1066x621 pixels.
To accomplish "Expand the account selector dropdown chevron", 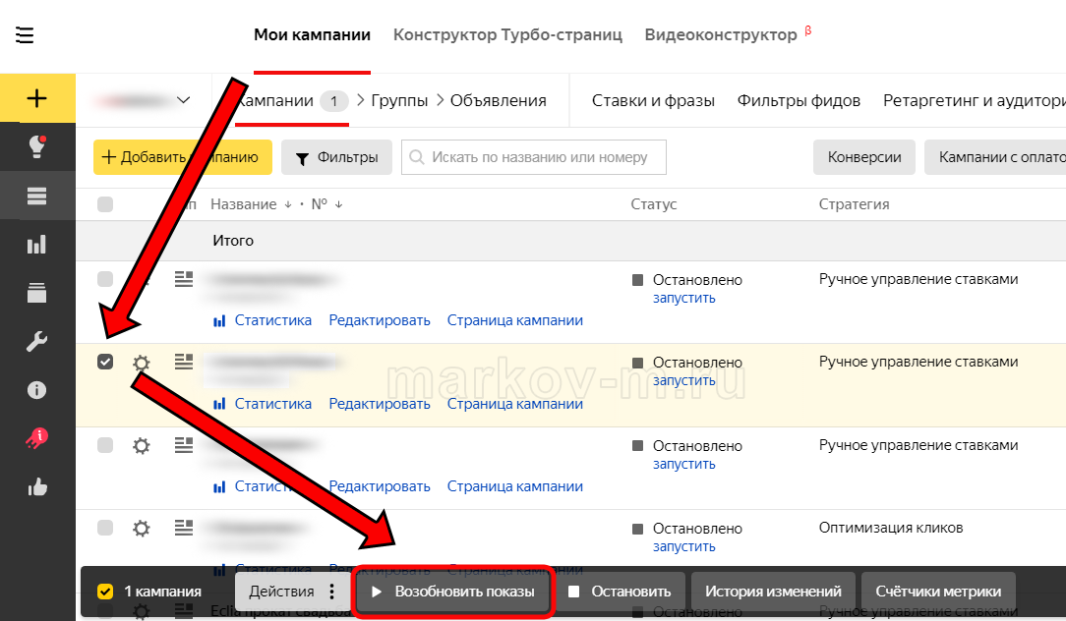I will 183,100.
